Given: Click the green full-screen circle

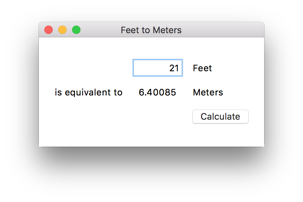Looking at the screenshot, I should coord(76,30).
